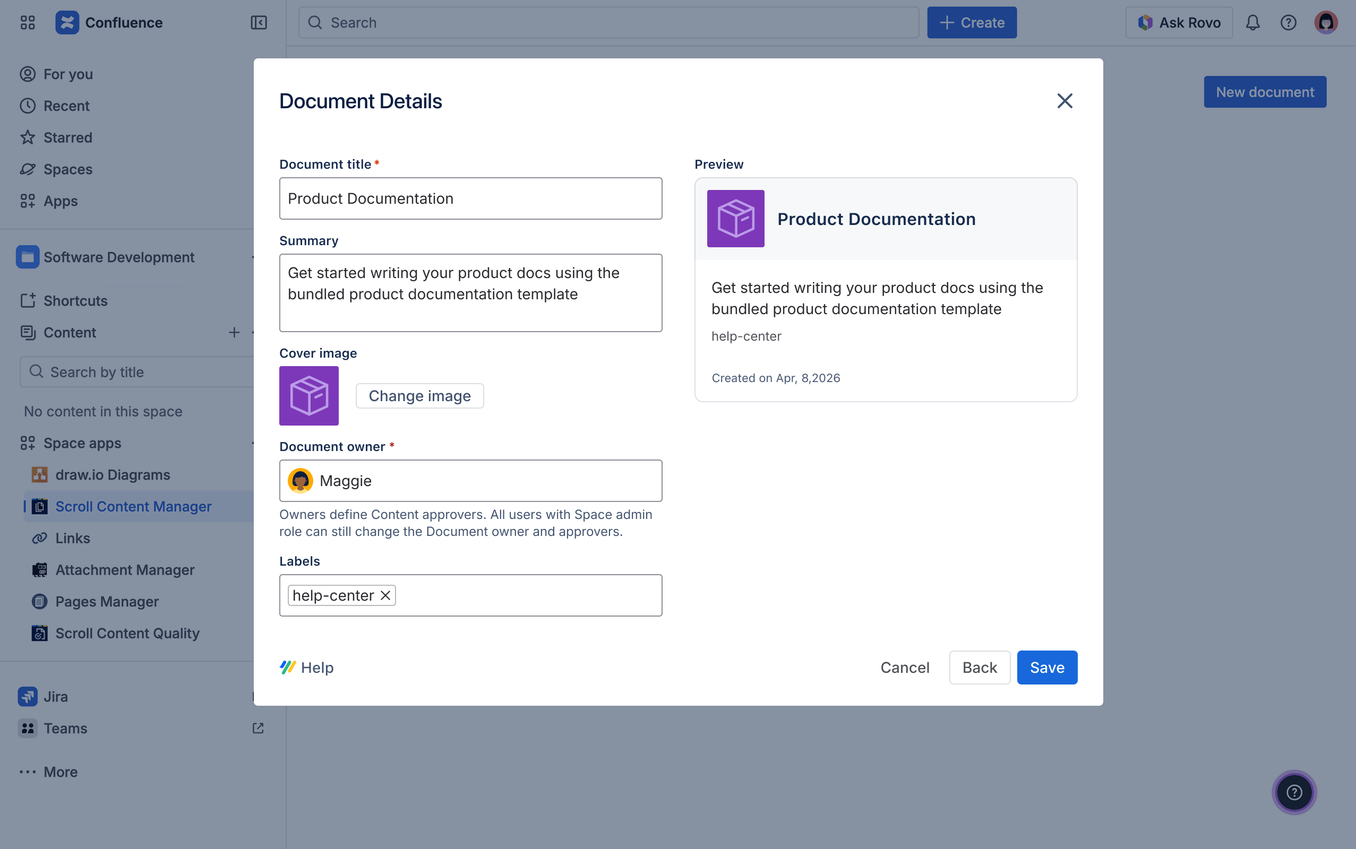1356x849 pixels.
Task: Open the draw.io Diagrams app
Action: (x=112, y=474)
